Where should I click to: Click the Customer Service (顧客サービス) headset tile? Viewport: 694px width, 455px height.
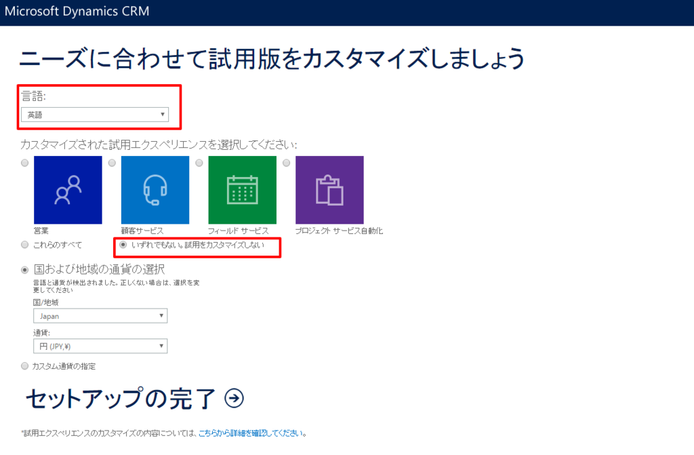tap(155, 190)
